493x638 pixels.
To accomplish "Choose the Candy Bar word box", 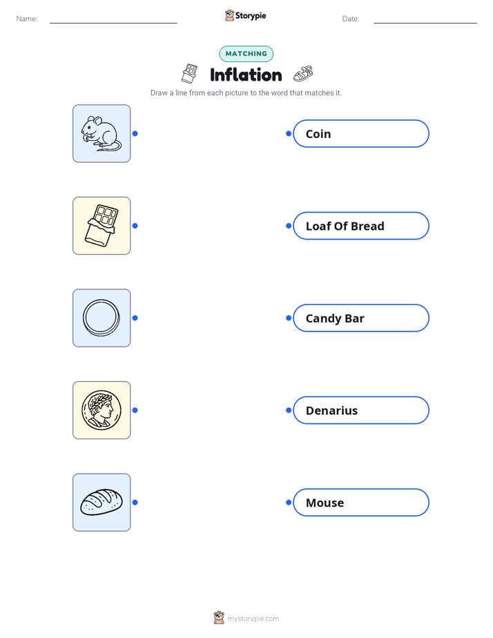I will [x=361, y=318].
